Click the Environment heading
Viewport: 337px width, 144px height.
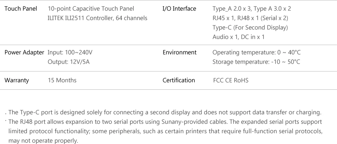(180, 53)
